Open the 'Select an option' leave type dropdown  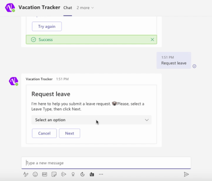tap(91, 120)
